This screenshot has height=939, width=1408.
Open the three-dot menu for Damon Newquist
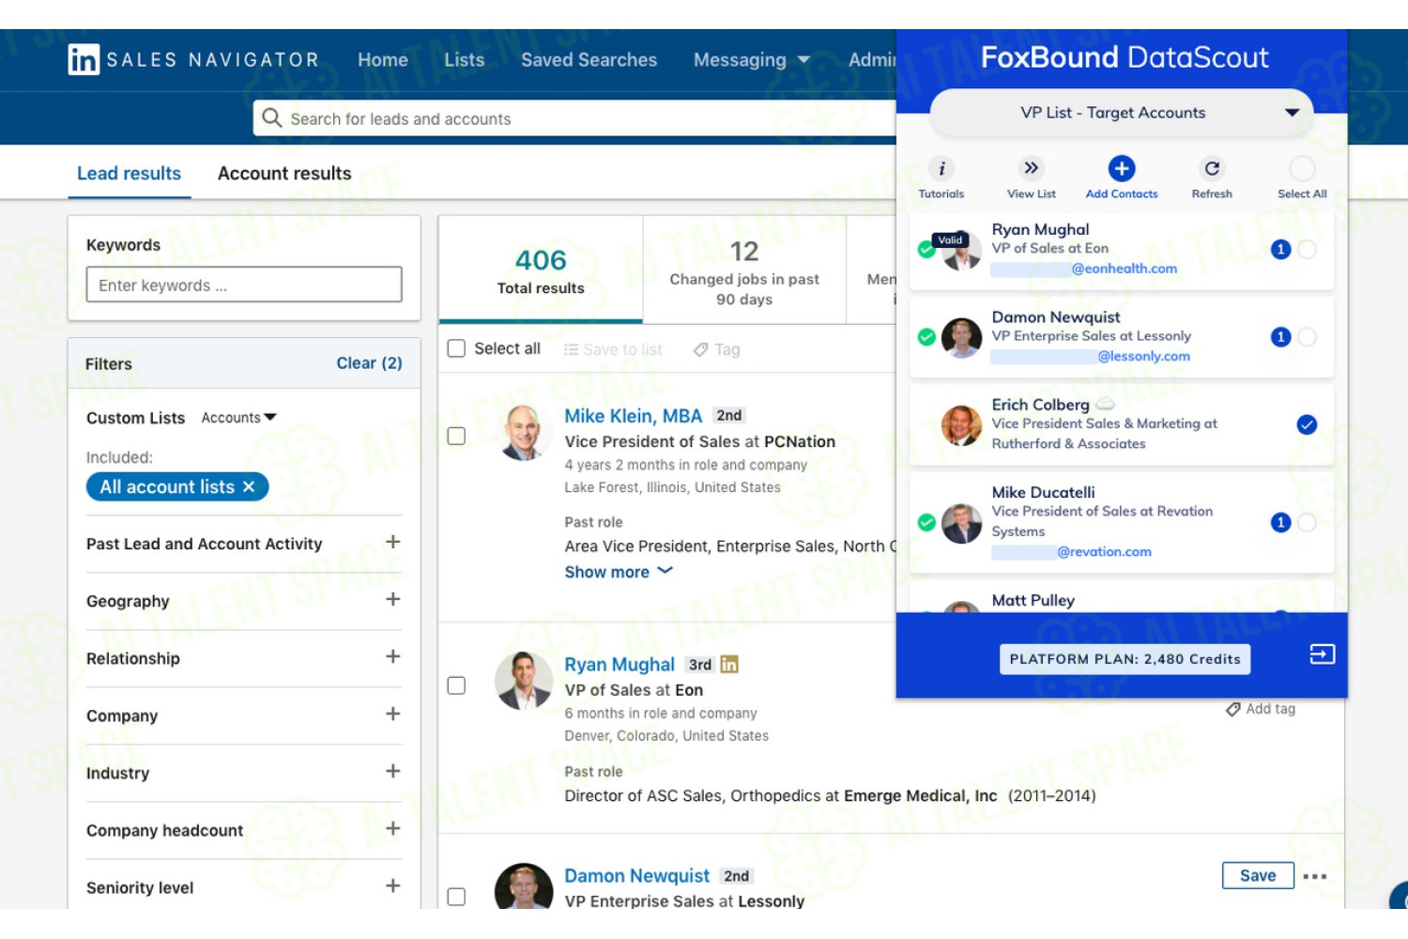(x=1315, y=876)
